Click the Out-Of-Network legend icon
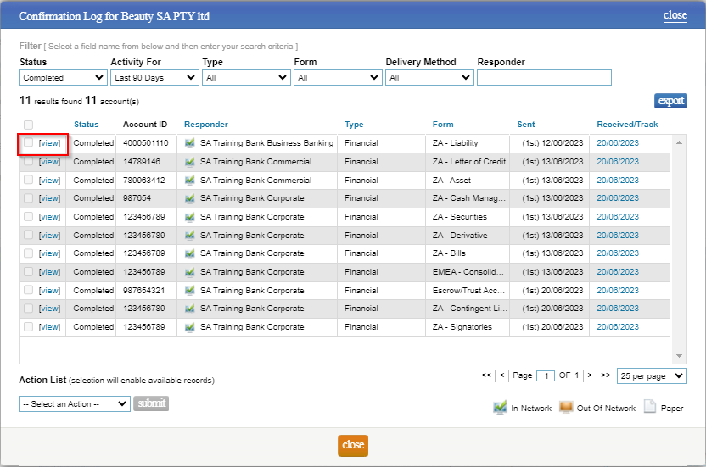706x467 pixels. coord(566,408)
